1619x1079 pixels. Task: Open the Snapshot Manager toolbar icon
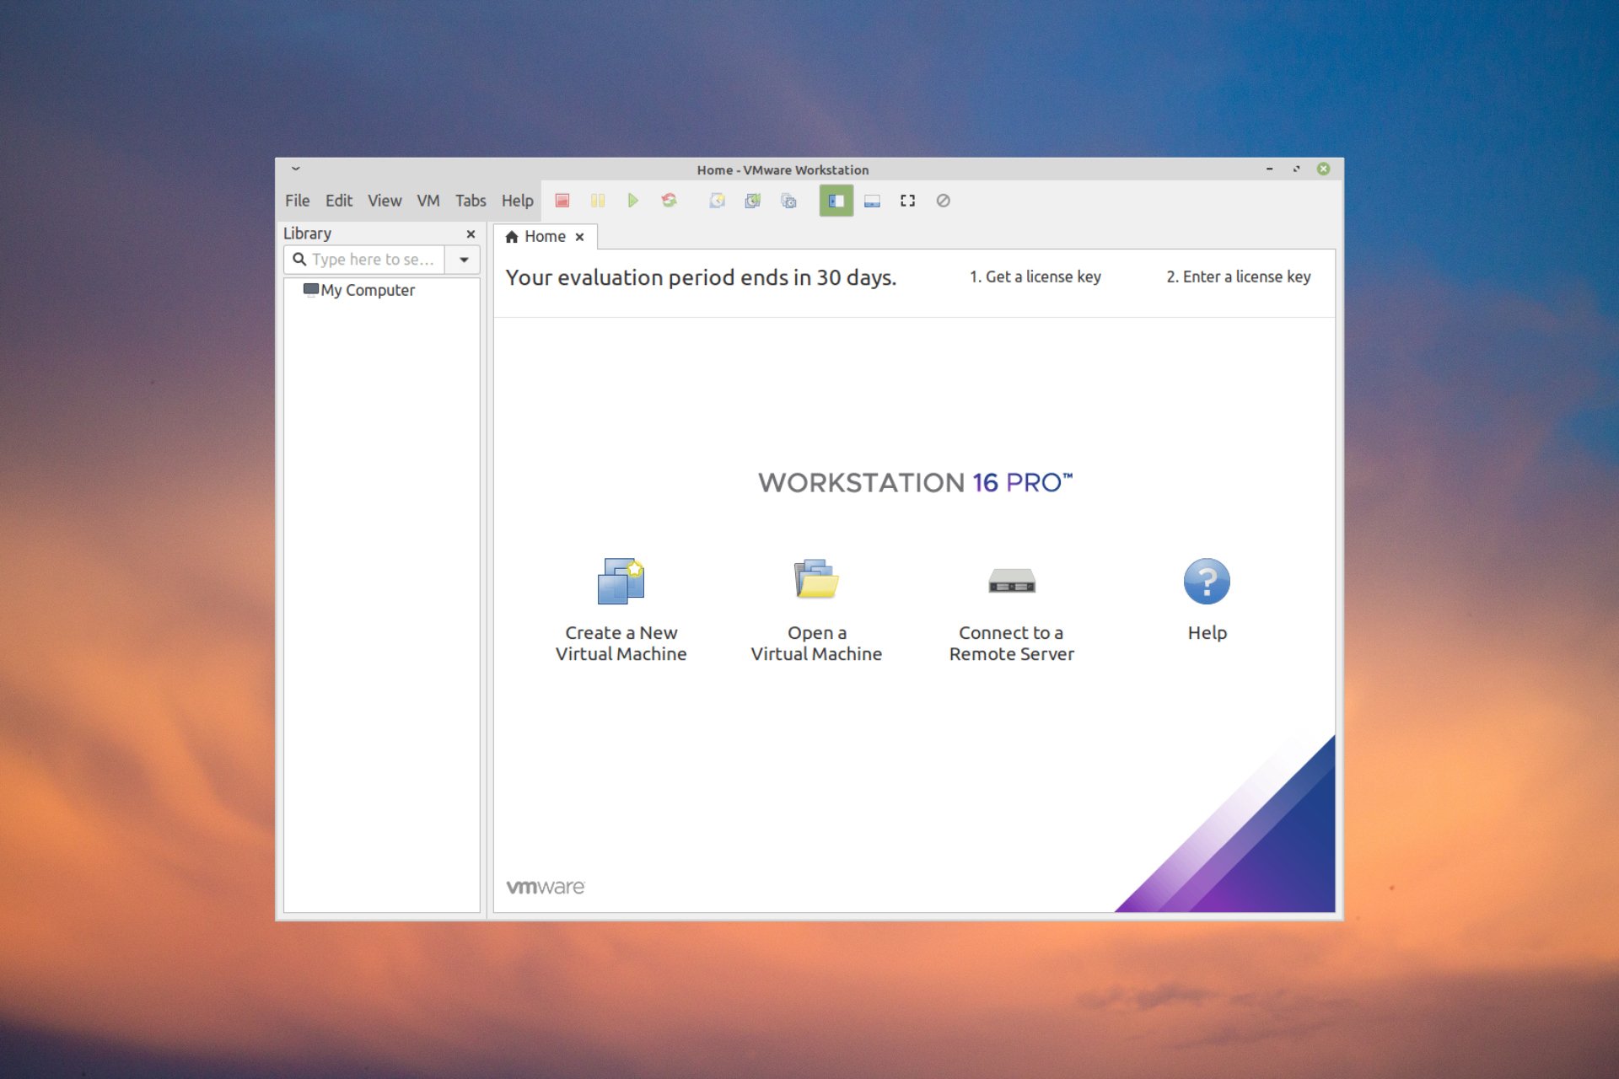point(788,201)
